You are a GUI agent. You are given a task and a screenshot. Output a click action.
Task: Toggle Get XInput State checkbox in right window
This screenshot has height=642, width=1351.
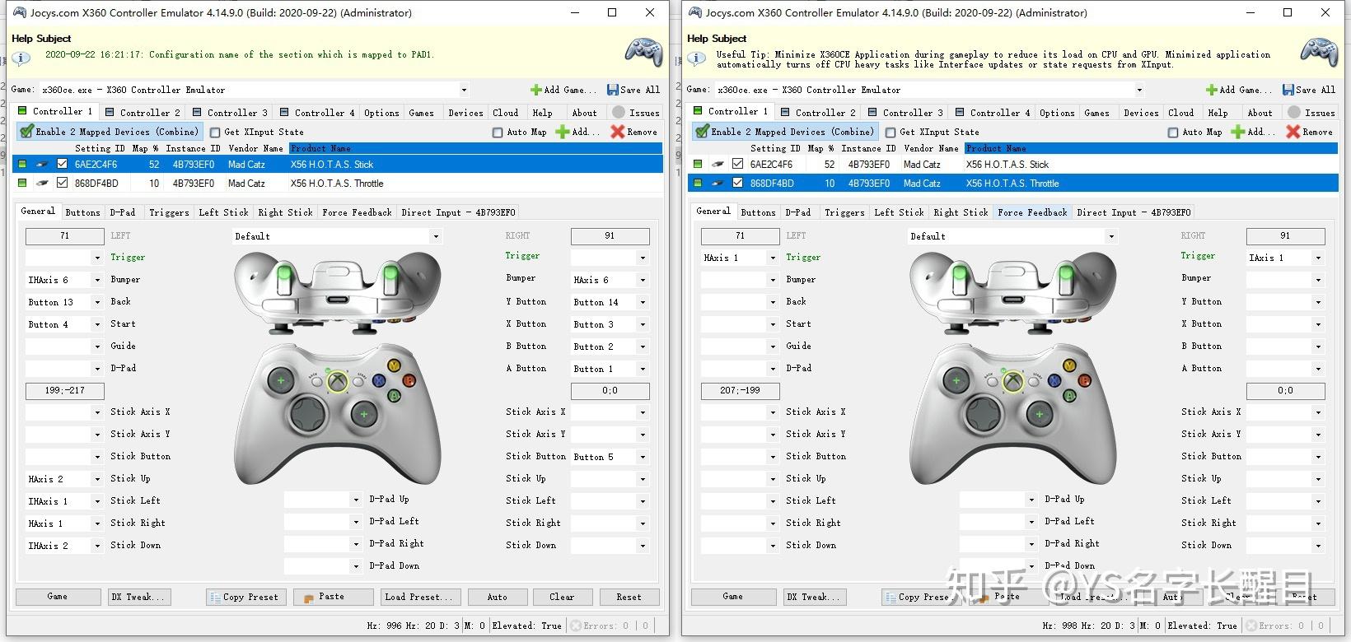(x=891, y=133)
